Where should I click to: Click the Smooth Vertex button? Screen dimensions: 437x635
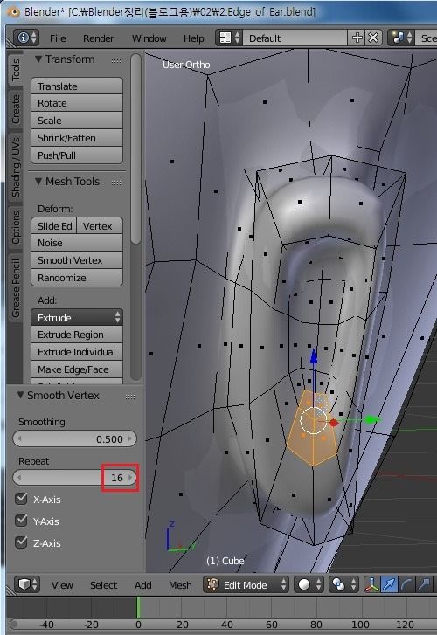coord(77,260)
